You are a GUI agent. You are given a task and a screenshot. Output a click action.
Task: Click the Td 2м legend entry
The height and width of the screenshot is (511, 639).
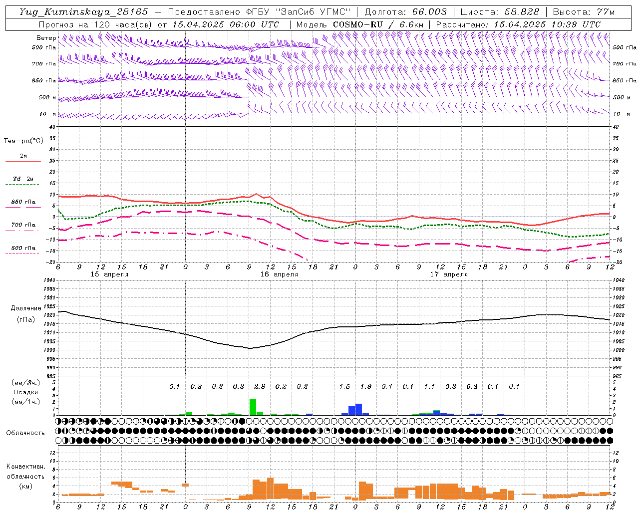23,179
